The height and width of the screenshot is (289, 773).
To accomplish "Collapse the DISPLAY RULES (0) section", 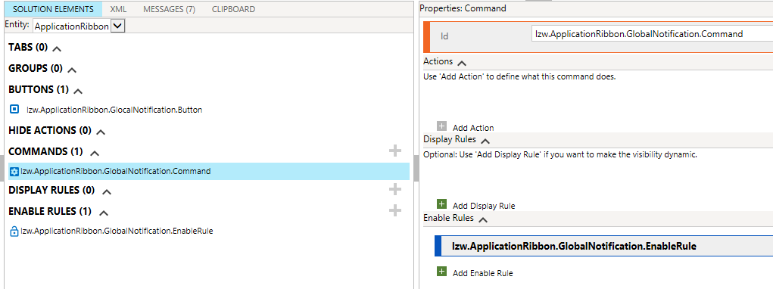I will pyautogui.click(x=107, y=191).
